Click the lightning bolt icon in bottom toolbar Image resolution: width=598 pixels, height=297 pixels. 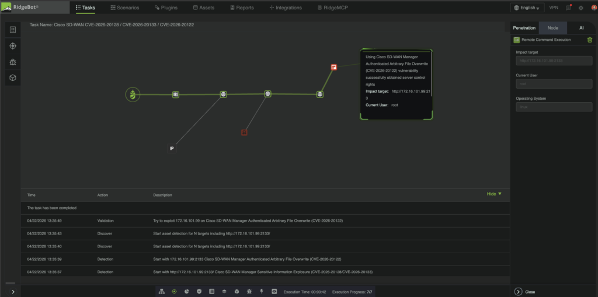click(261, 291)
